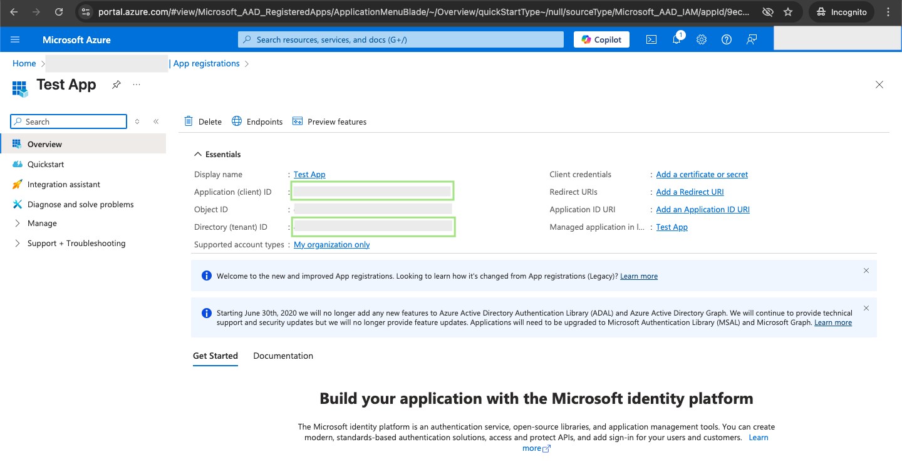Click Add a certificate or secret
The width and height of the screenshot is (902, 469).
coord(702,174)
